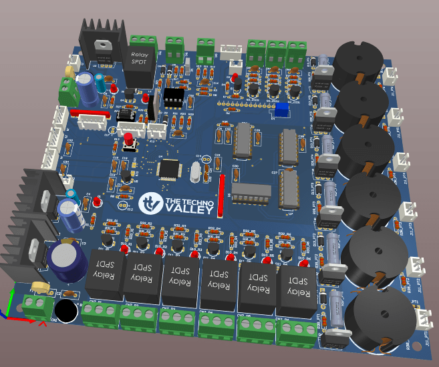Click the vertical red bar beside the logo
Image resolution: width=439 pixels, height=367 pixels.
tap(221, 196)
